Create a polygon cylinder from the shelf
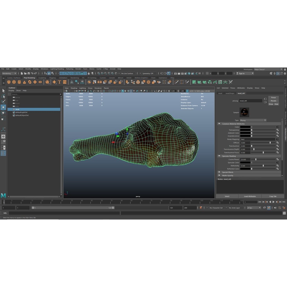This screenshot has width=287, height=287. (19, 82)
